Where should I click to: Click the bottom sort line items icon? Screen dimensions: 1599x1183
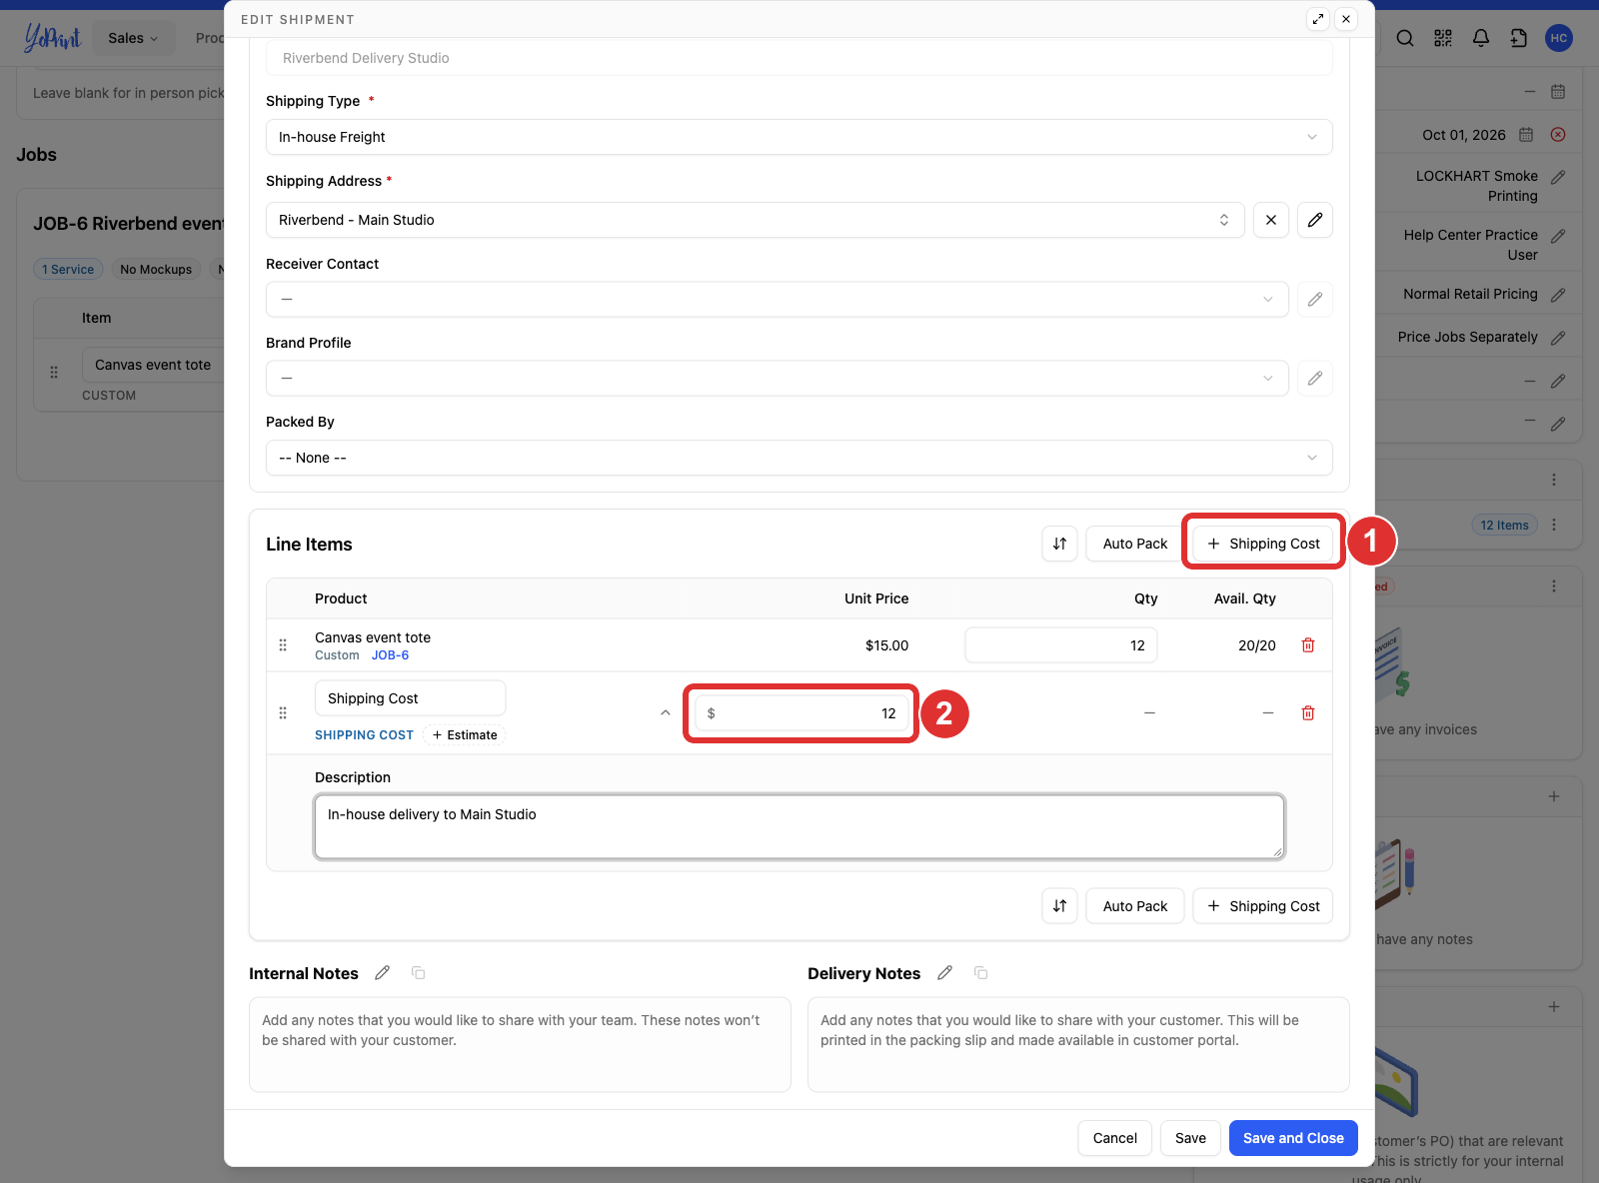pyautogui.click(x=1059, y=906)
